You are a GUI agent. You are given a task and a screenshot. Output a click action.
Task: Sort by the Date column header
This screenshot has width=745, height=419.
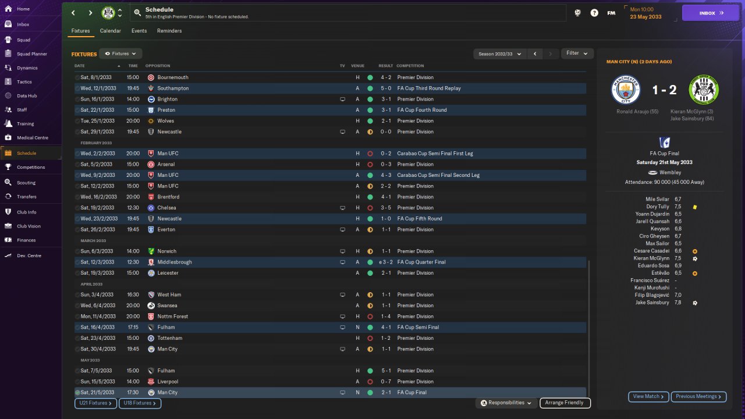pos(80,66)
